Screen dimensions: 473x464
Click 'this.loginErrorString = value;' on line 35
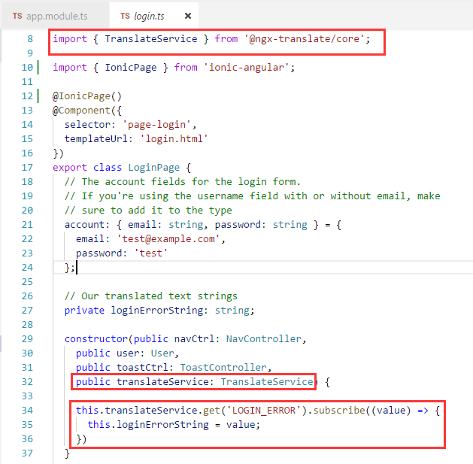tap(174, 425)
